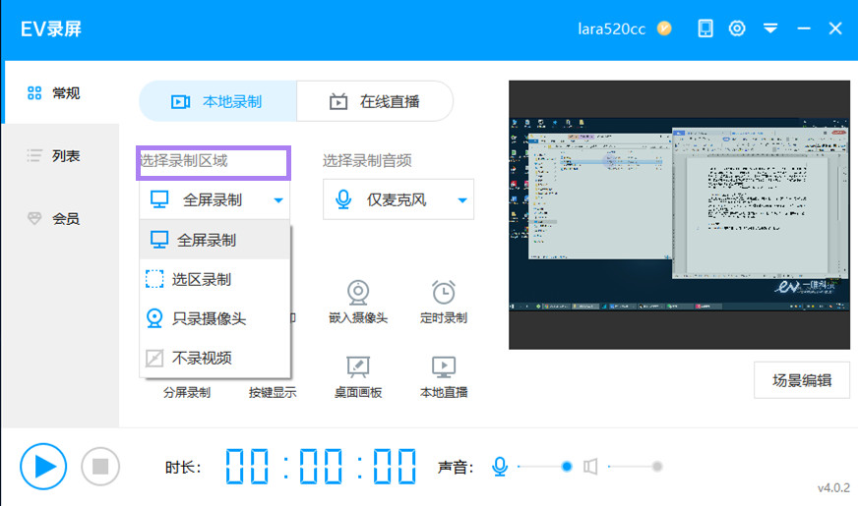Viewport: 858px width, 506px height.
Task: Open the mobile device icon in title bar
Action: pos(705,28)
